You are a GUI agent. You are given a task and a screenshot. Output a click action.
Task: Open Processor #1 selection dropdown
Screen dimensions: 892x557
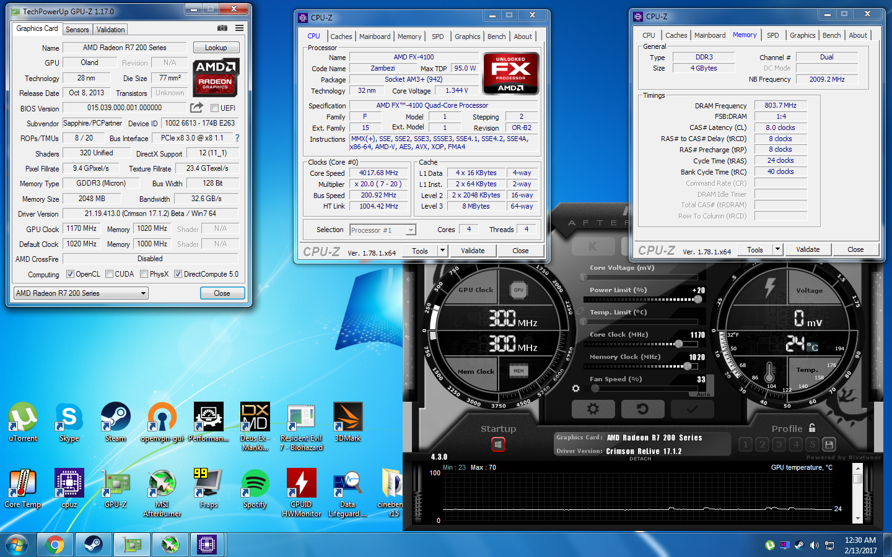point(383,230)
